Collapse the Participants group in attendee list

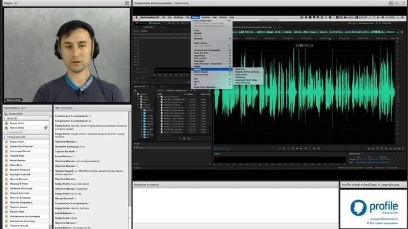coord(4,137)
